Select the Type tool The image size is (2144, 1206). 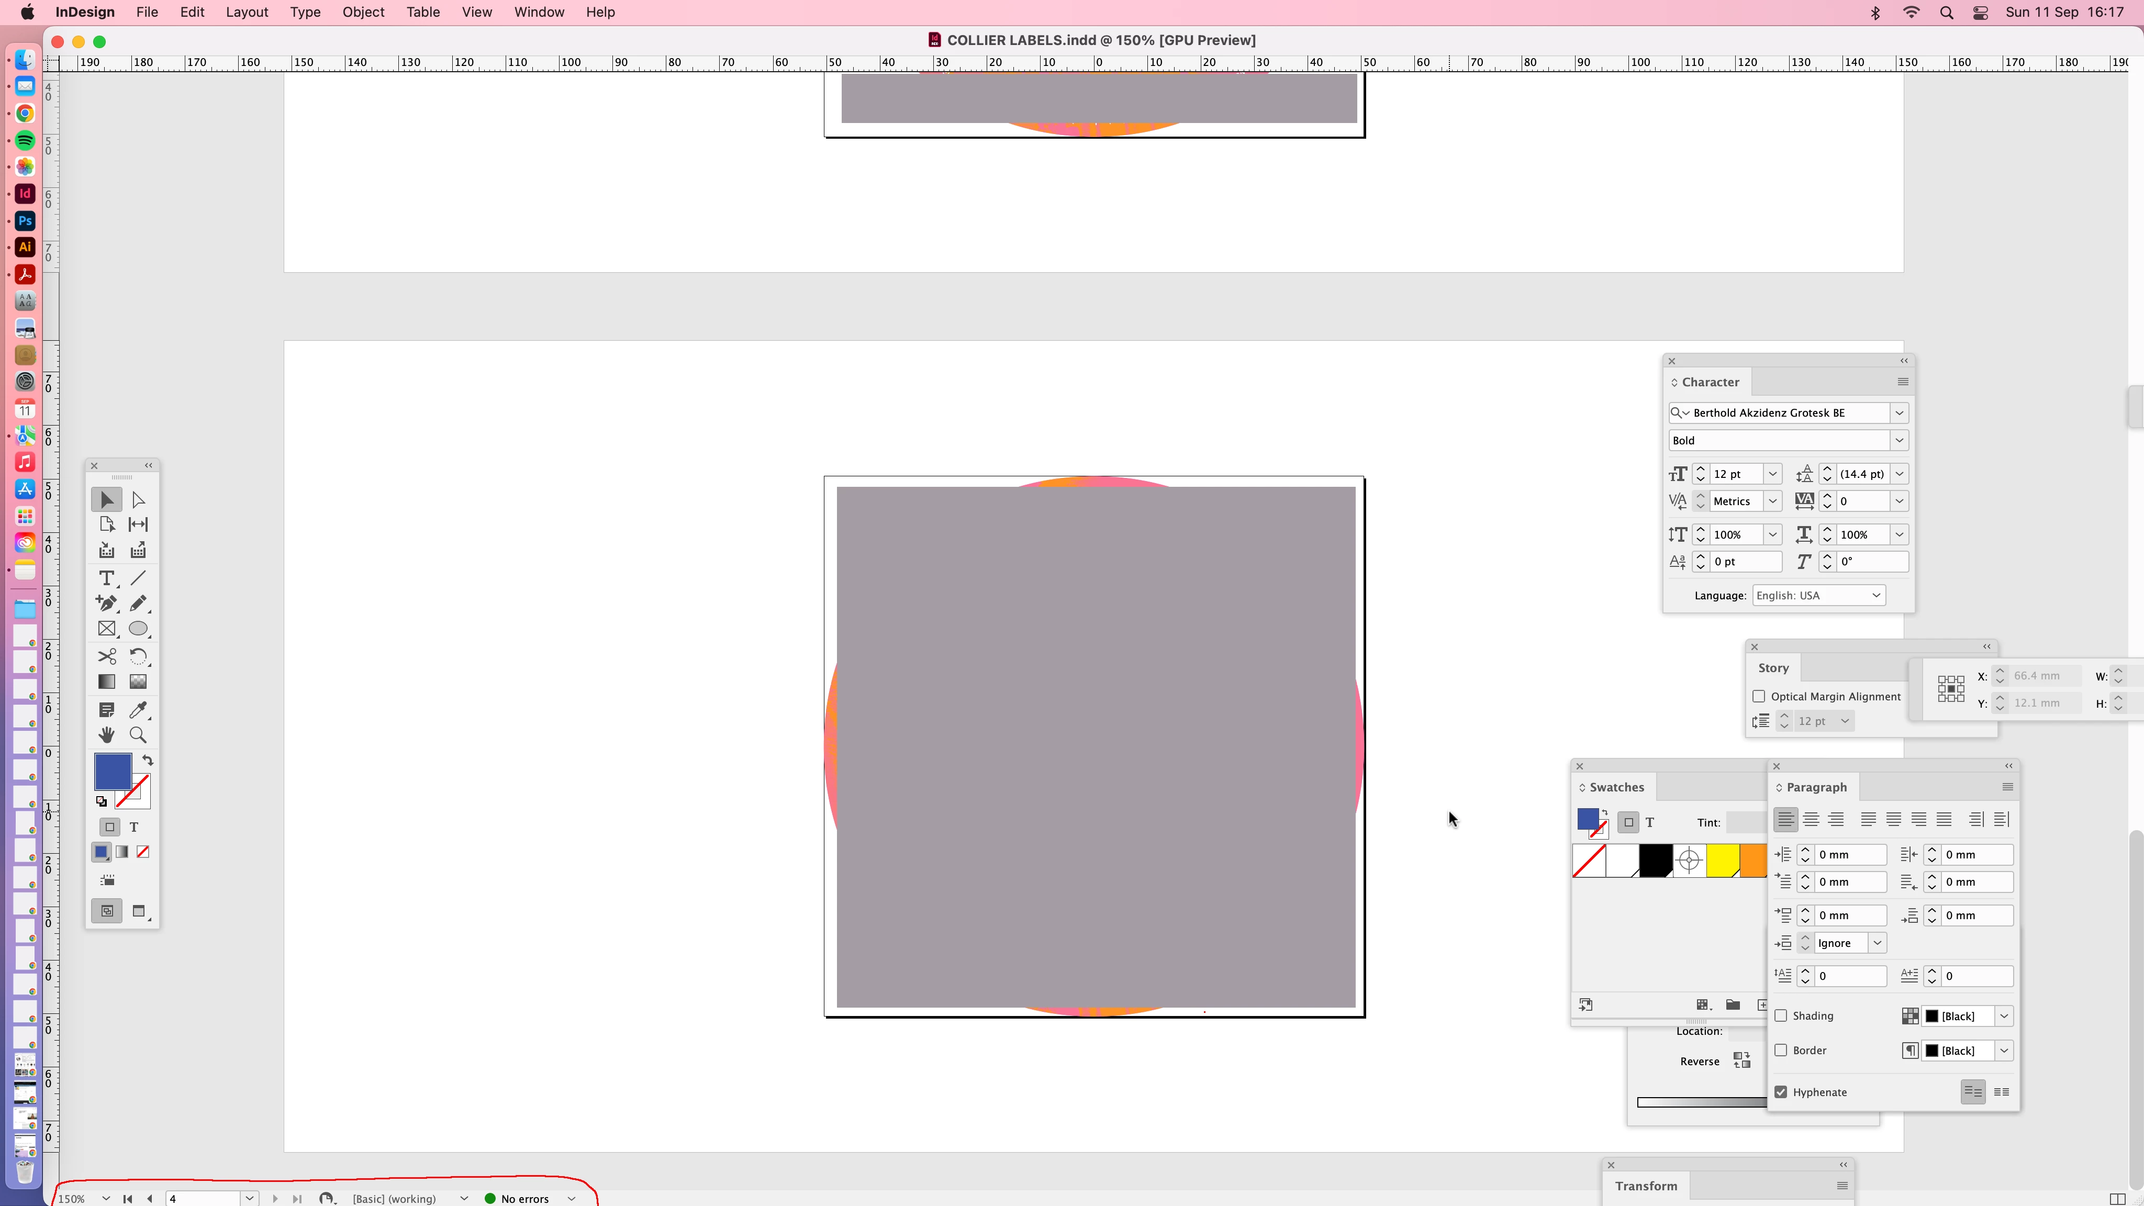[107, 578]
